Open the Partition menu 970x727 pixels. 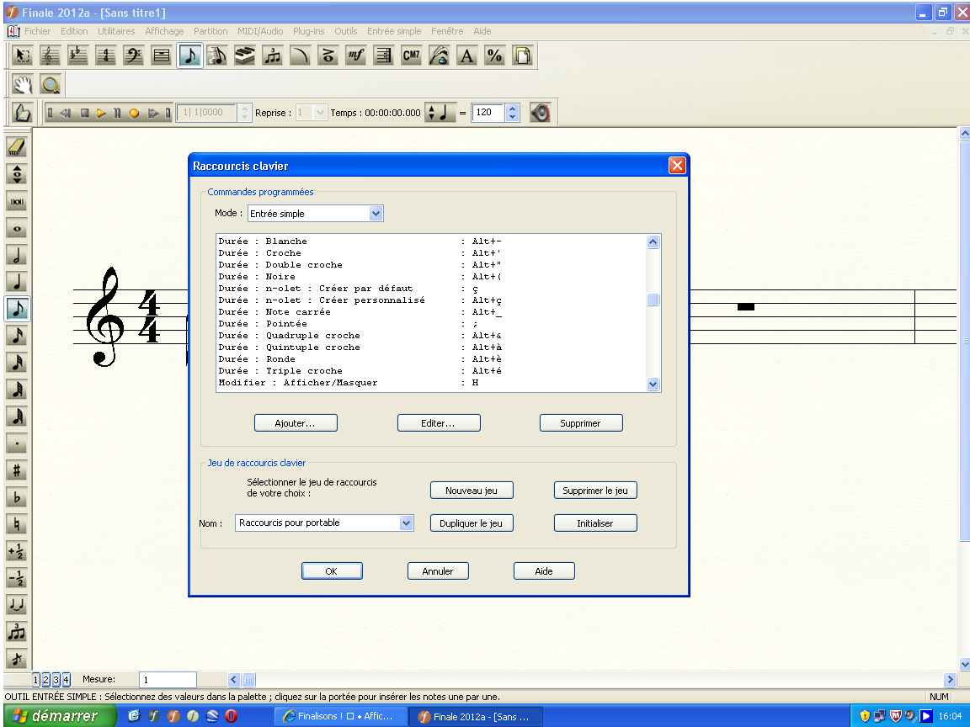[211, 31]
